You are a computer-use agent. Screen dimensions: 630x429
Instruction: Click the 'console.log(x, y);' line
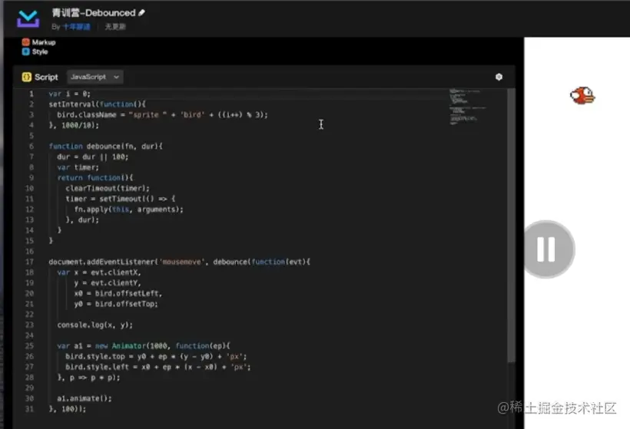(94, 325)
